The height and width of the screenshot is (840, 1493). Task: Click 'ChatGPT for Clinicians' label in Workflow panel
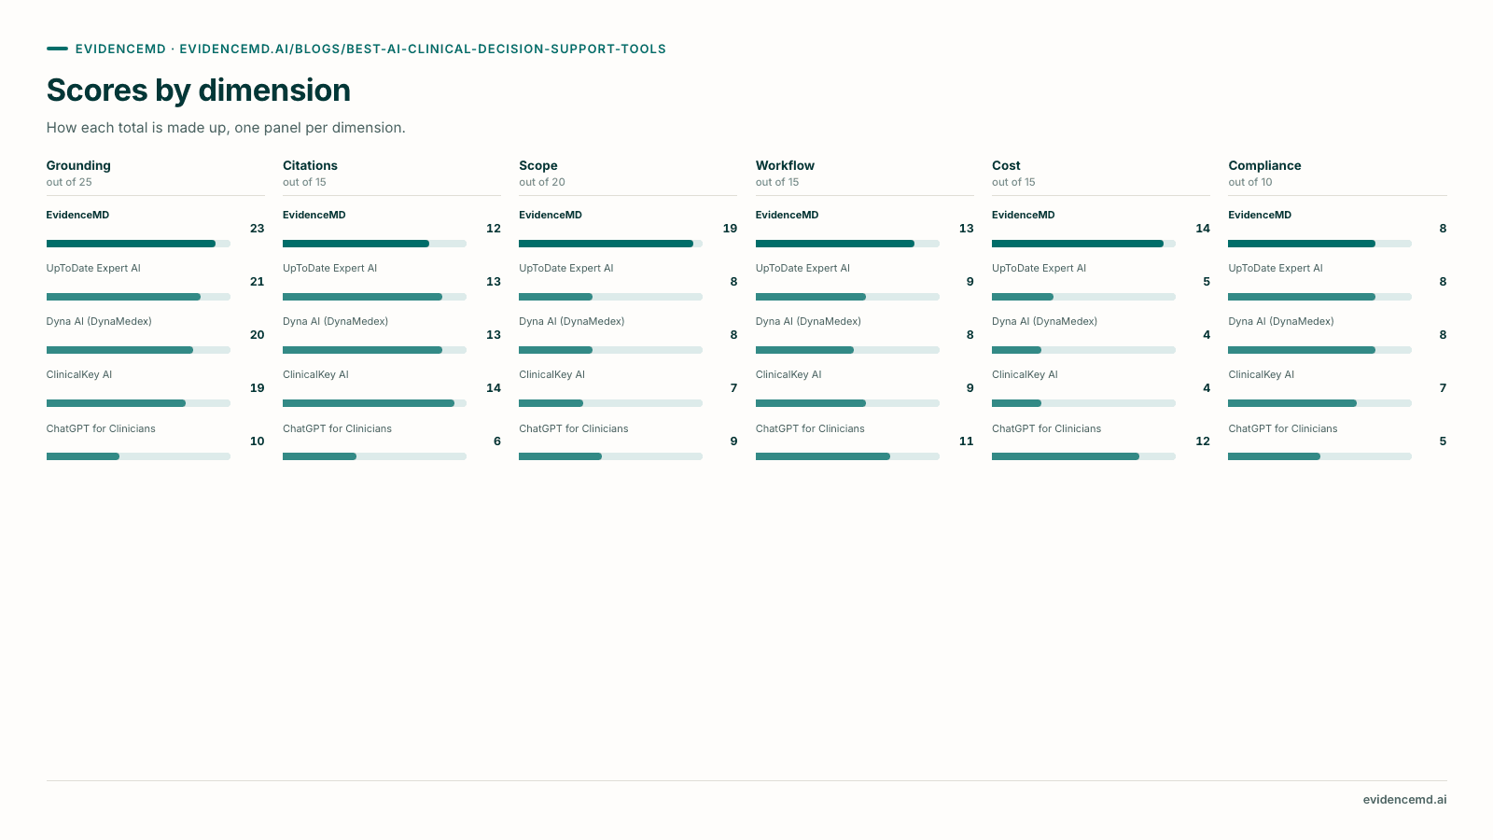810,428
